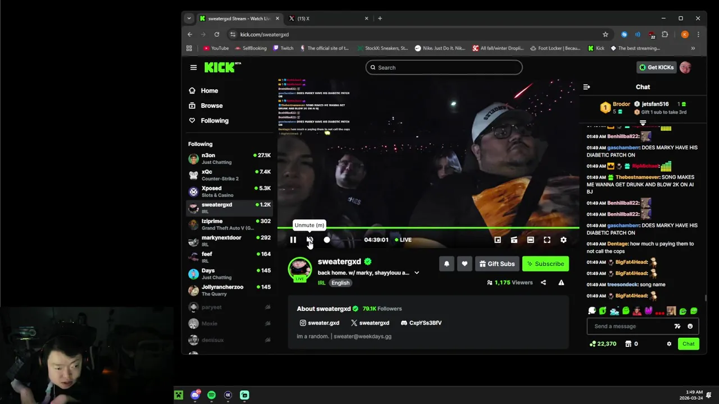Viewport: 719px width, 404px height.
Task: Open sweatergxd channel avatar
Action: click(x=300, y=269)
